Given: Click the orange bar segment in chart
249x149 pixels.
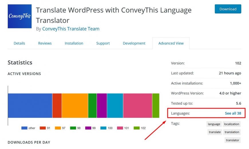Looking at the screenshot, I should tap(75, 105).
